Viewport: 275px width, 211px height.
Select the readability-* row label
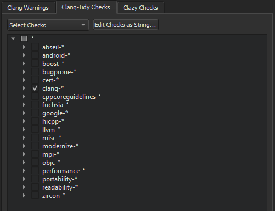(60, 187)
